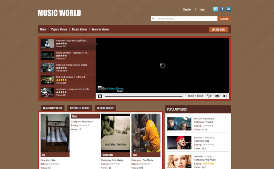The width and height of the screenshot is (274, 169).
Task: Click the Login link
Action: (202, 9)
